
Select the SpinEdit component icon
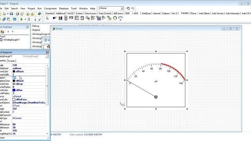point(71,18)
